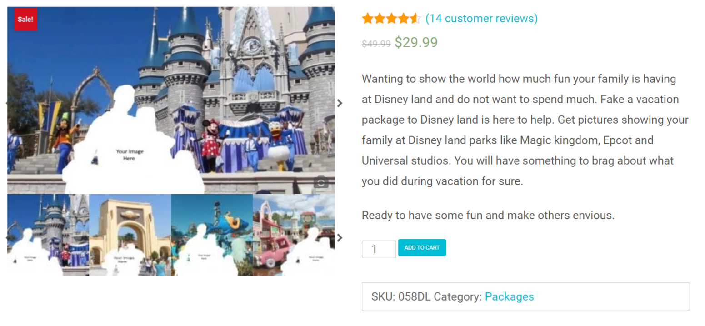Add the package to cart
This screenshot has width=705, height=326.
point(422,248)
